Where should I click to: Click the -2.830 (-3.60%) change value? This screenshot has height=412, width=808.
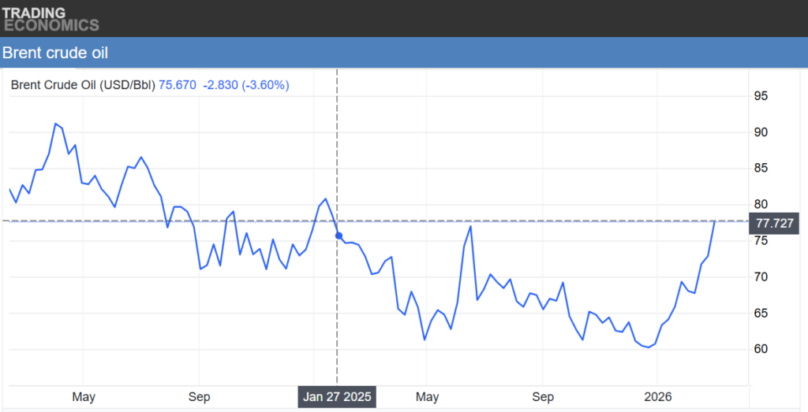(245, 85)
